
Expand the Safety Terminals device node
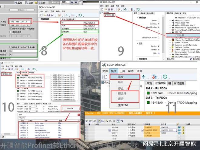pos(170,54)
